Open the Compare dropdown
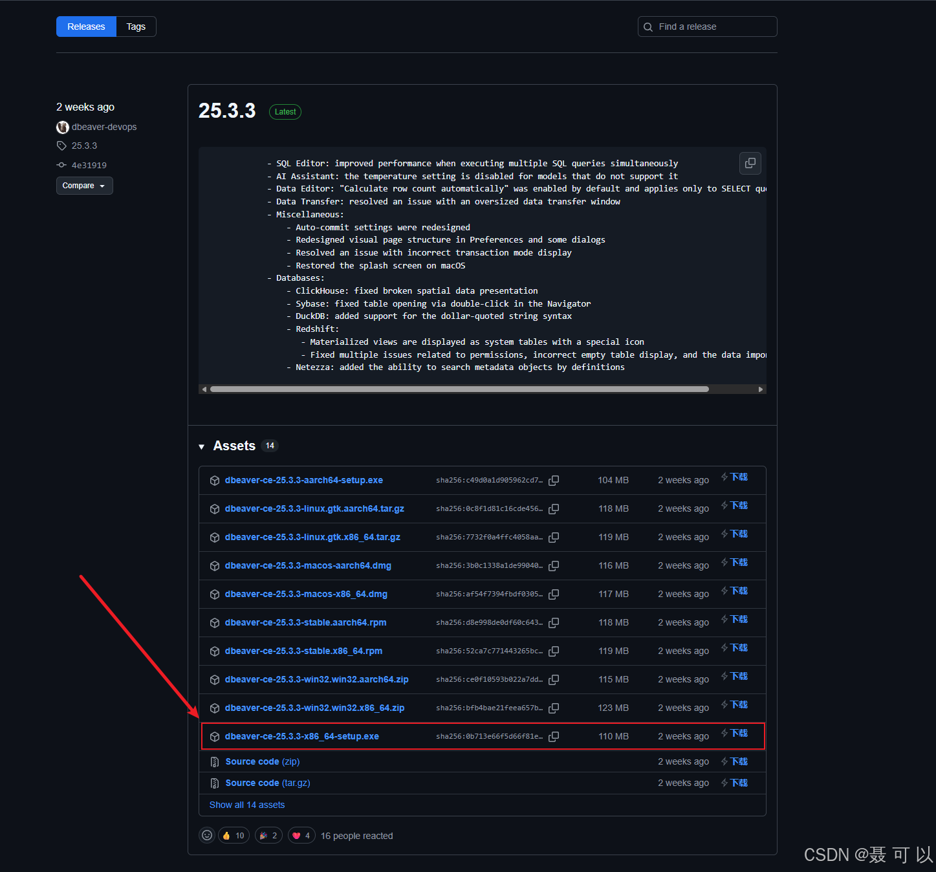This screenshot has width=936, height=872. coord(85,186)
